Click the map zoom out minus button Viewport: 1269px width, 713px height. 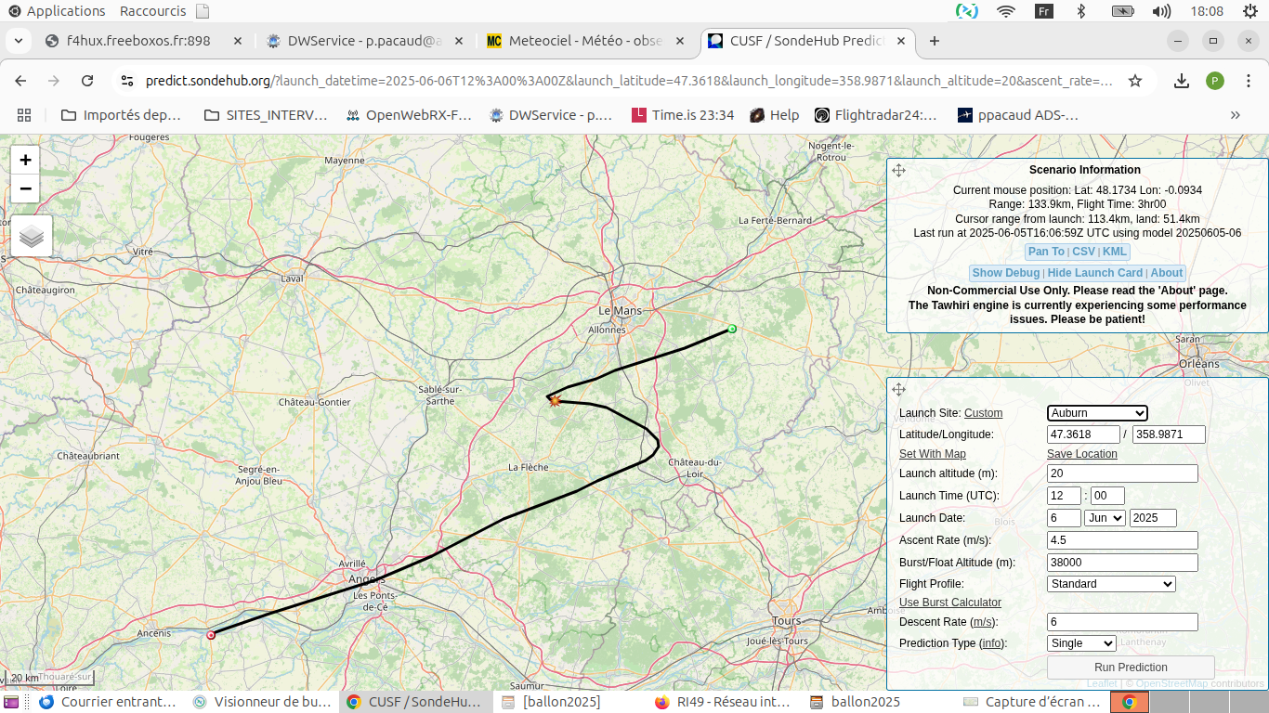click(25, 189)
